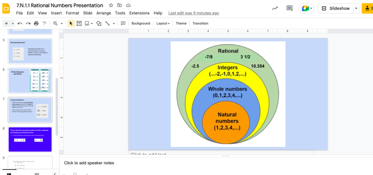Image resolution: width=373 pixels, height=175 pixels.
Task: Select the purple slide 8 thumbnail
Action: [30, 139]
